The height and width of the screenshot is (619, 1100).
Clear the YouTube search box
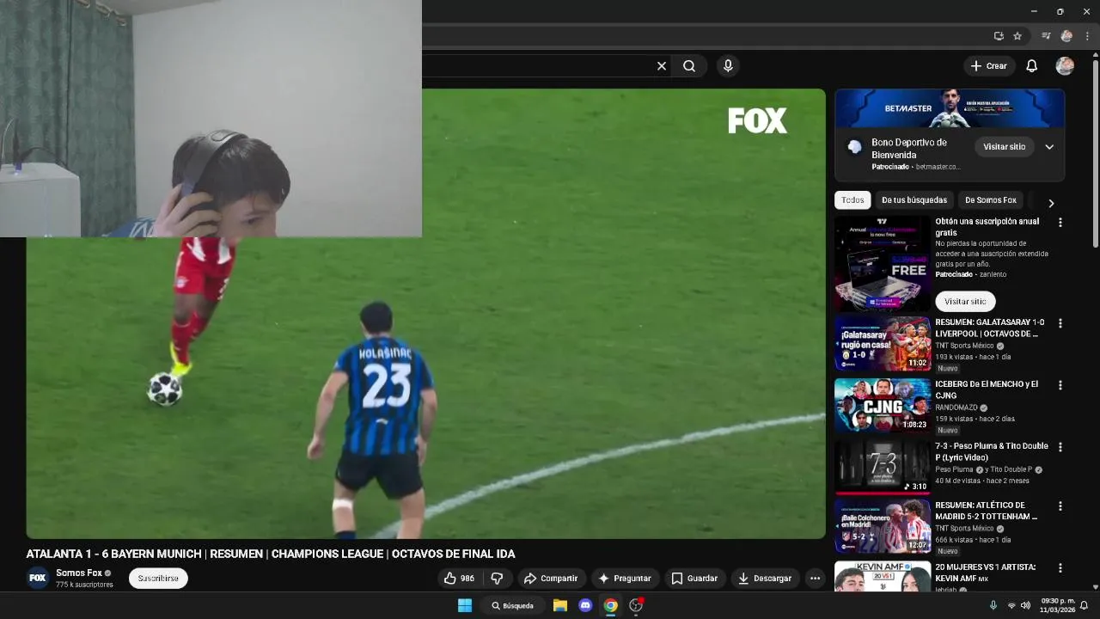click(662, 66)
